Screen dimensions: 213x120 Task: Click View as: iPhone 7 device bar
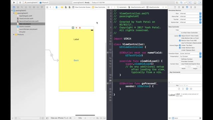(x=61, y=118)
